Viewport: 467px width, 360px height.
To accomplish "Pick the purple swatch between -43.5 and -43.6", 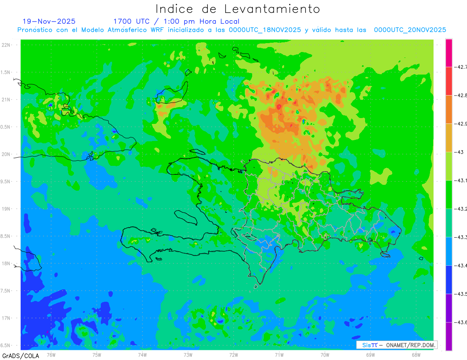I will pos(449,308).
